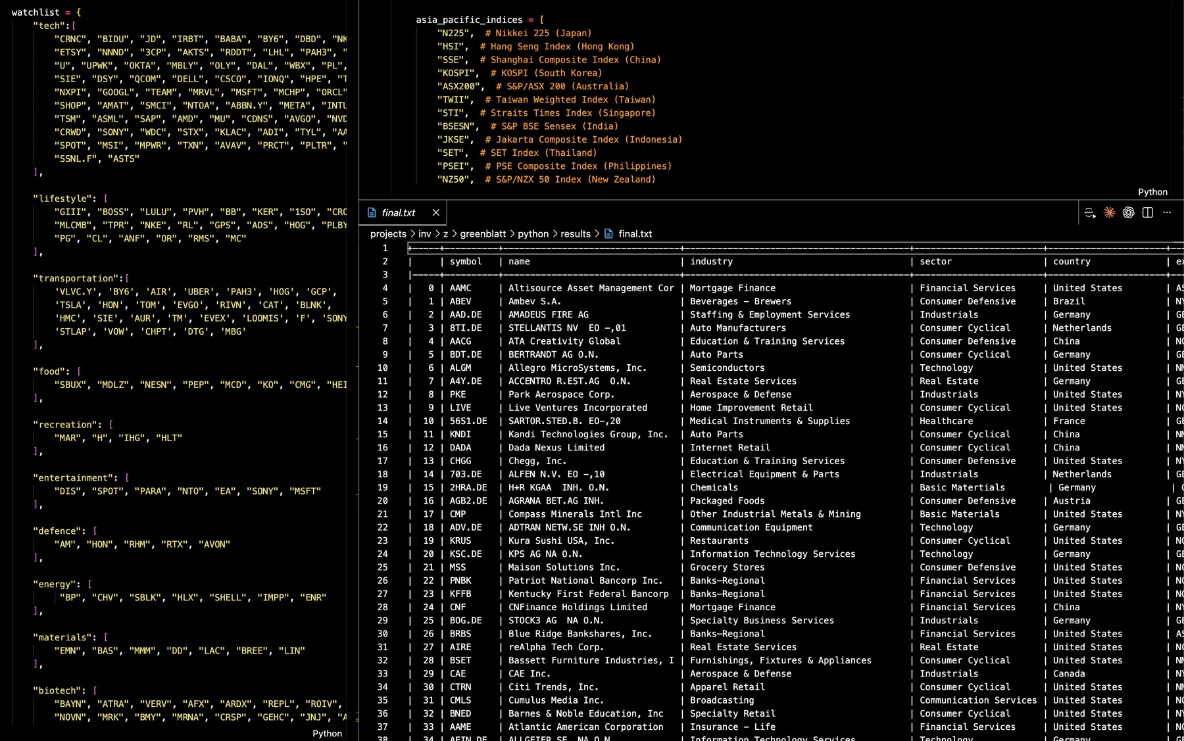Click the 'industry' column header text
1184x741 pixels.
pyautogui.click(x=711, y=261)
